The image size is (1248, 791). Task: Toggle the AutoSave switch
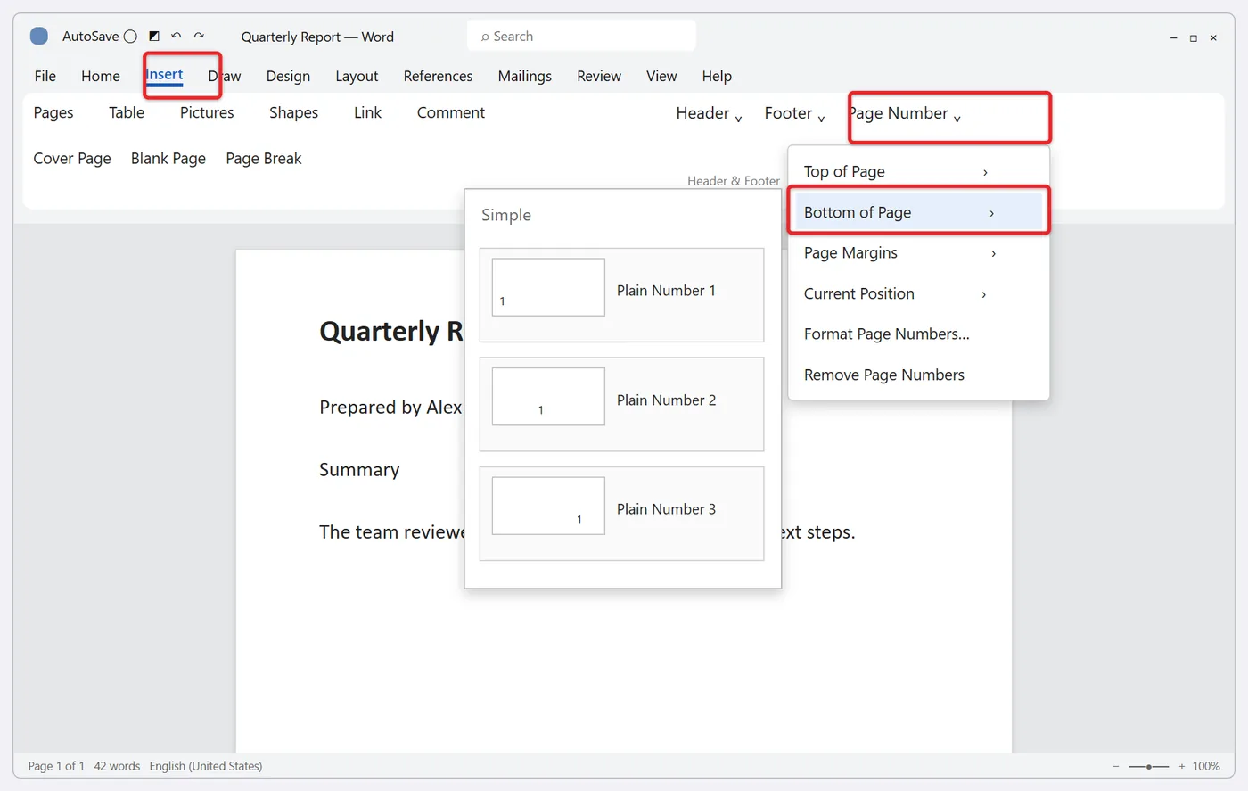coord(130,37)
